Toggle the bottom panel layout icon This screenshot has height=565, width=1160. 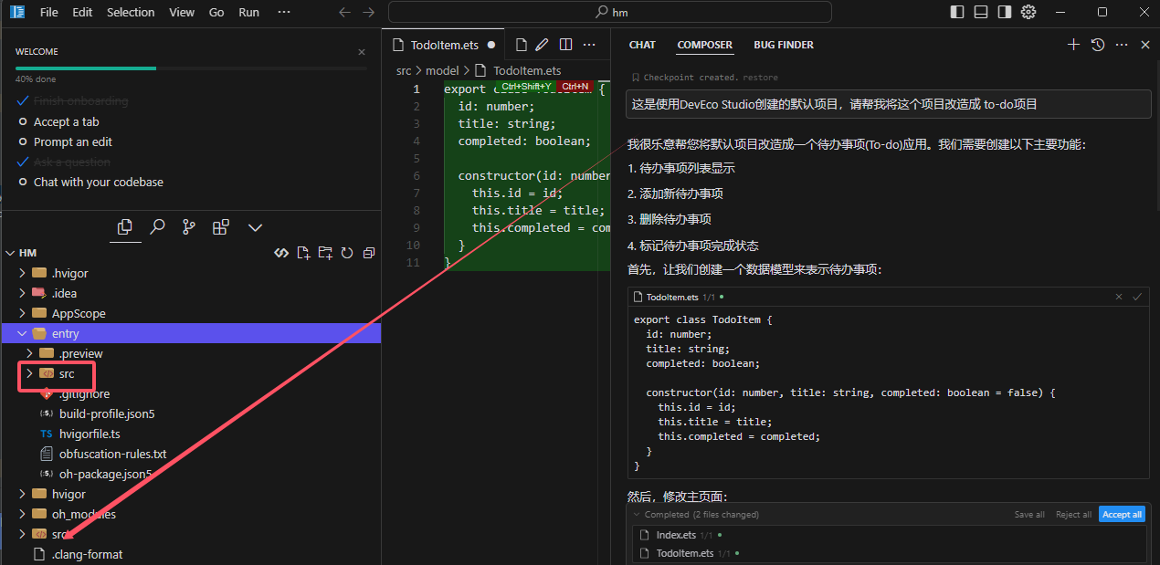coord(981,12)
